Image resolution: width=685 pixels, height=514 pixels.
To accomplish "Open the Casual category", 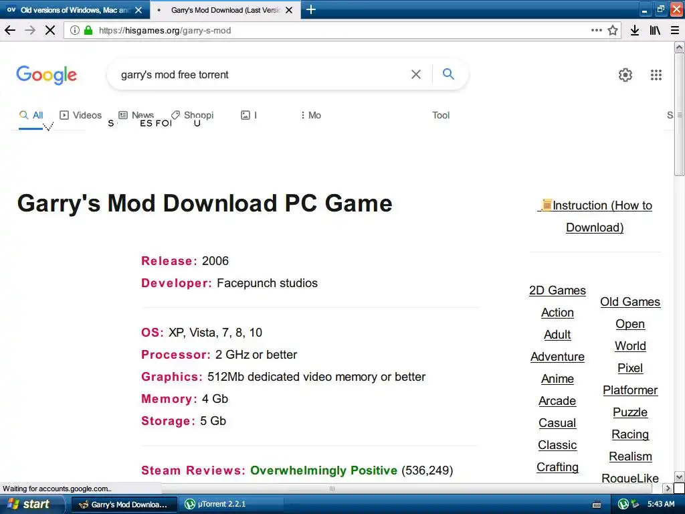I will [x=557, y=423].
